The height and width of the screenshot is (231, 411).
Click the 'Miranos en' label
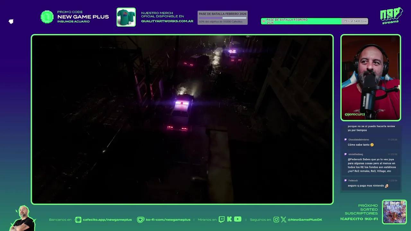tap(207, 220)
